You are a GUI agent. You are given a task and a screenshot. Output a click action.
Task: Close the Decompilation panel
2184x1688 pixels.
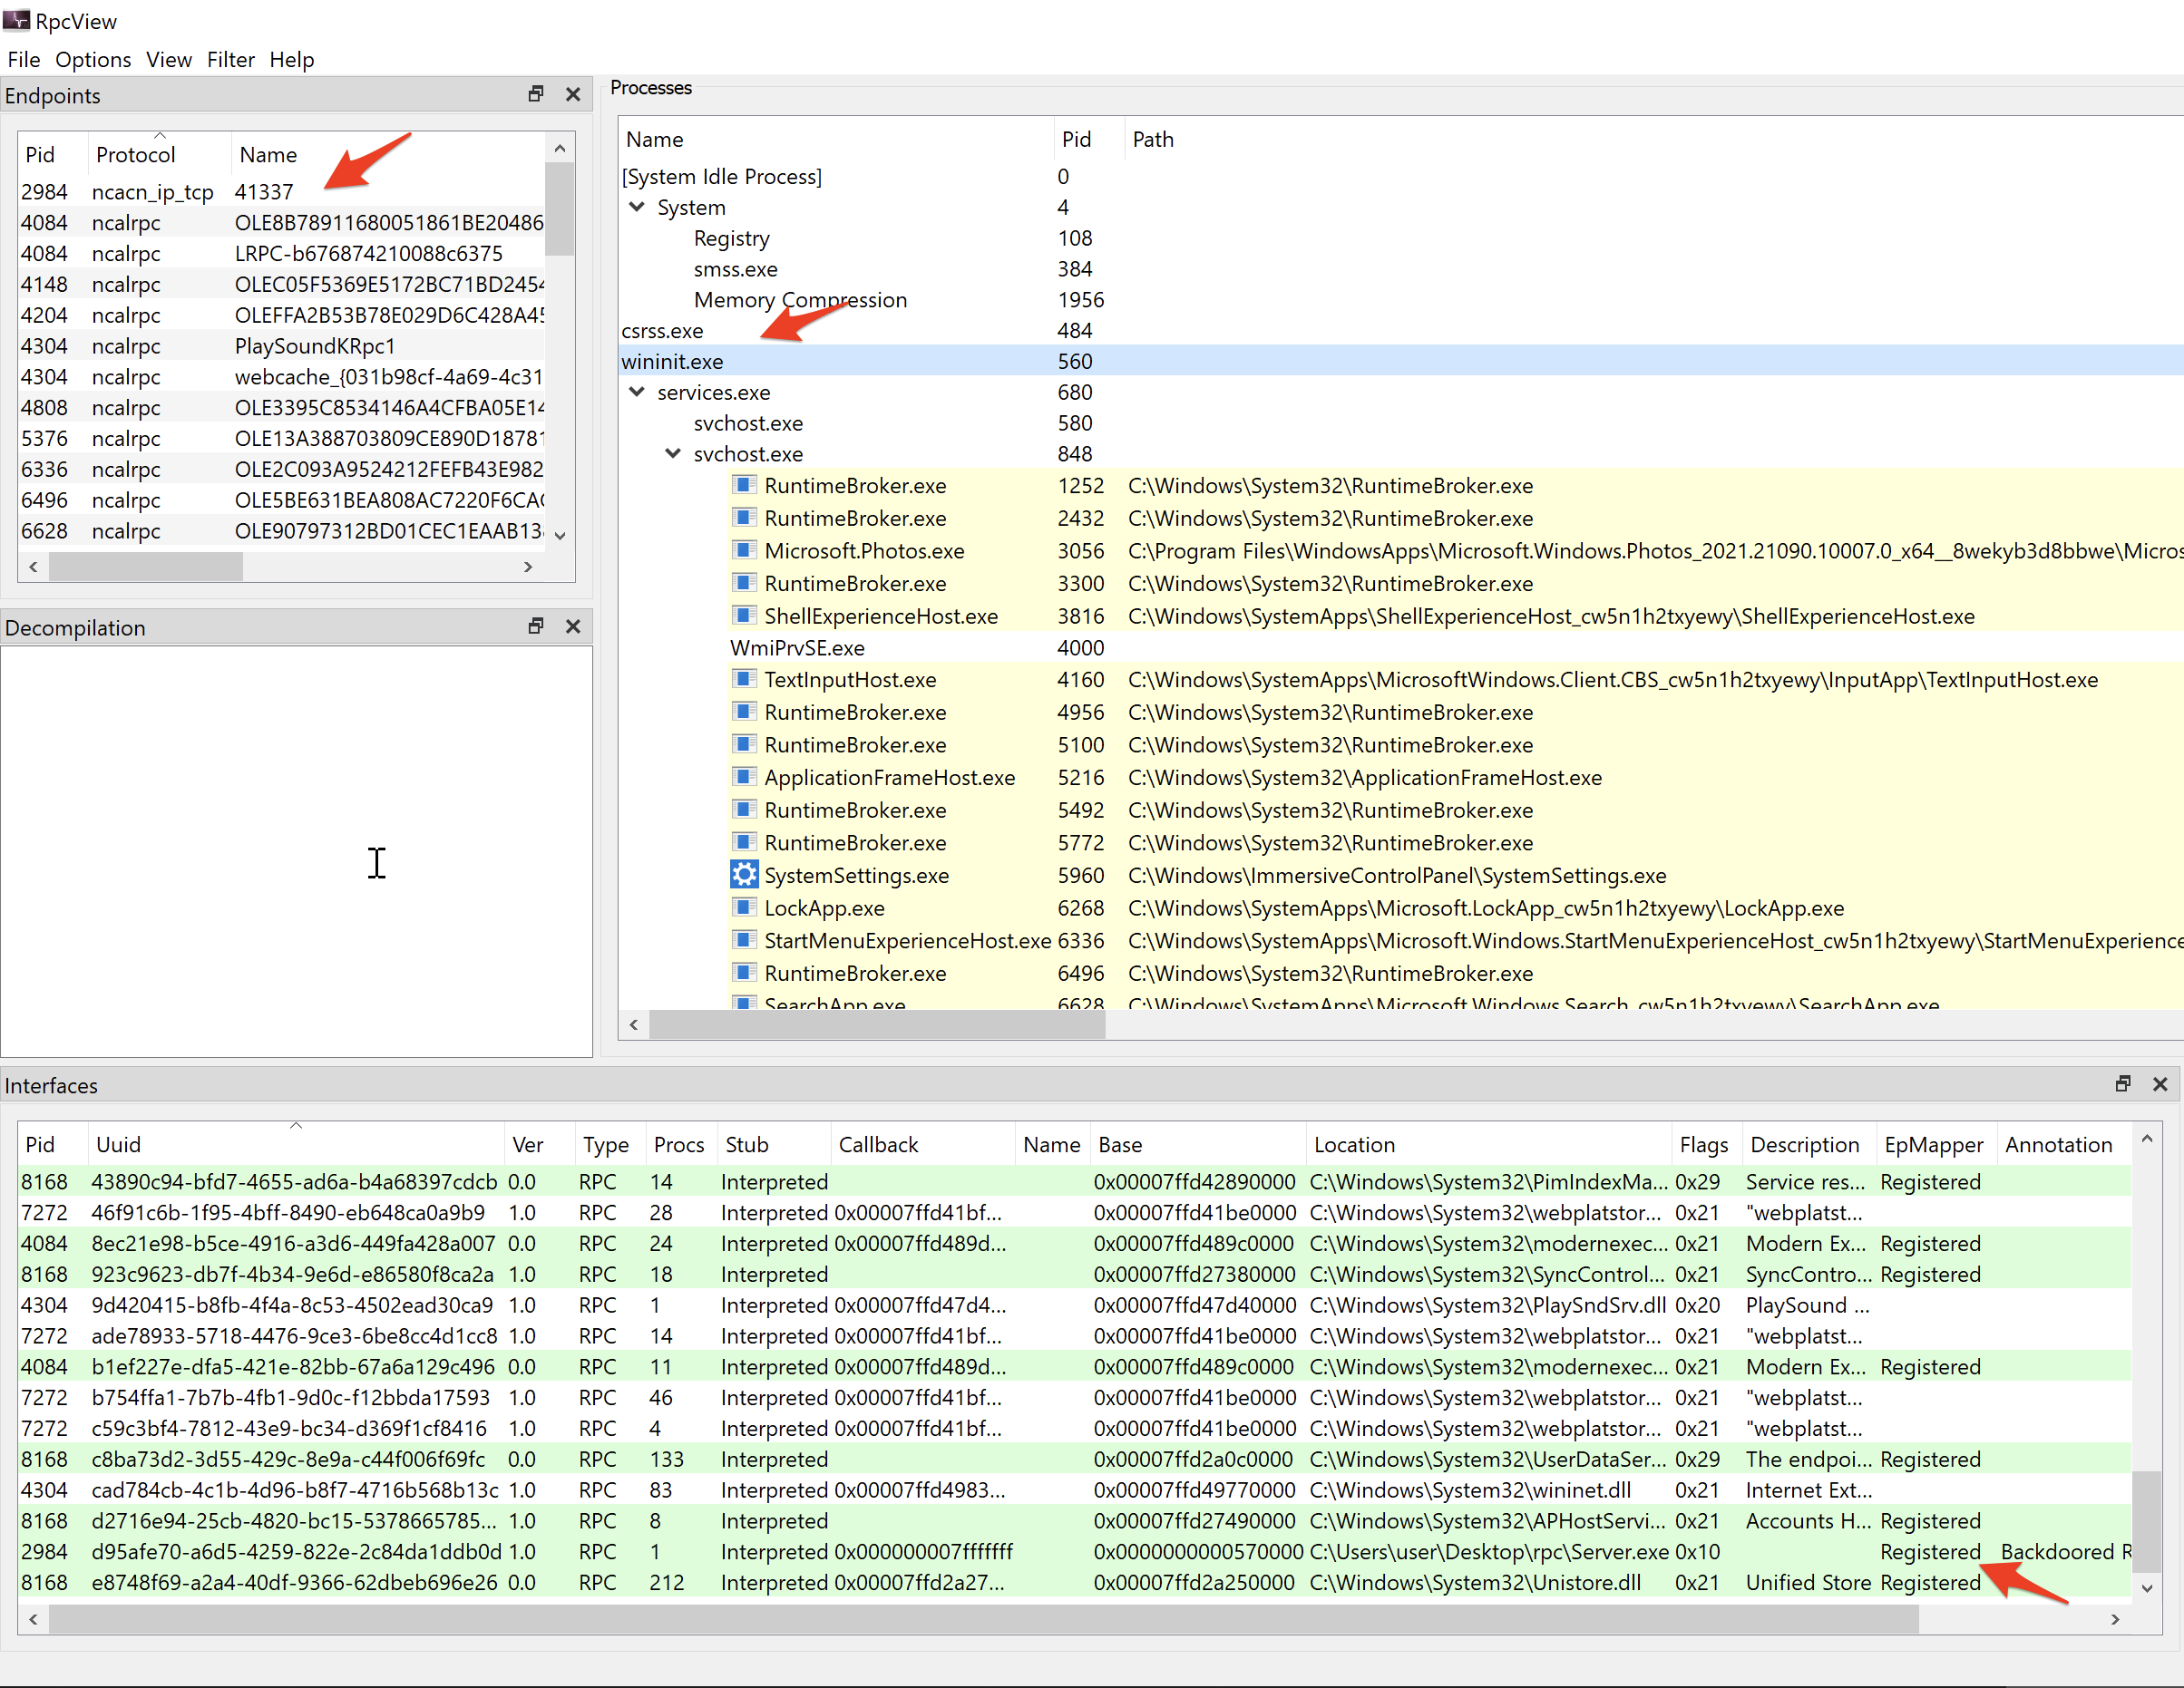pos(573,626)
